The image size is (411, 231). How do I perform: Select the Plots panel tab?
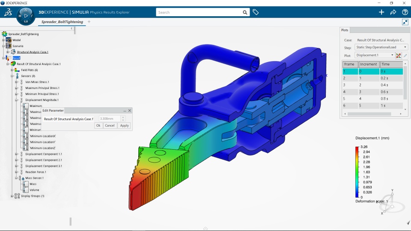(345, 30)
